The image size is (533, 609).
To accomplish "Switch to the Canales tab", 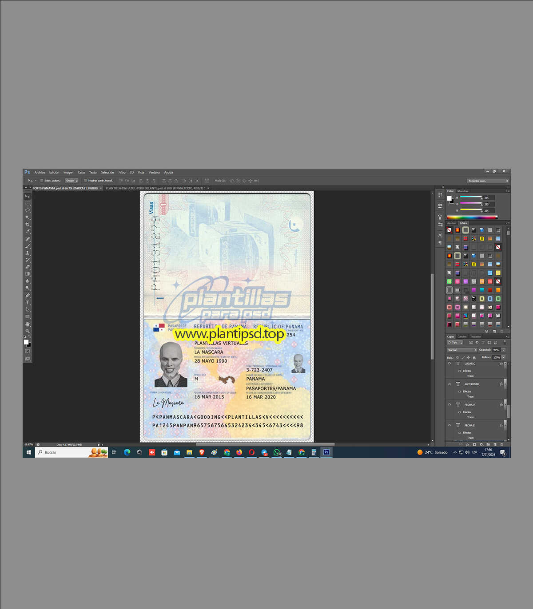I will click(462, 336).
